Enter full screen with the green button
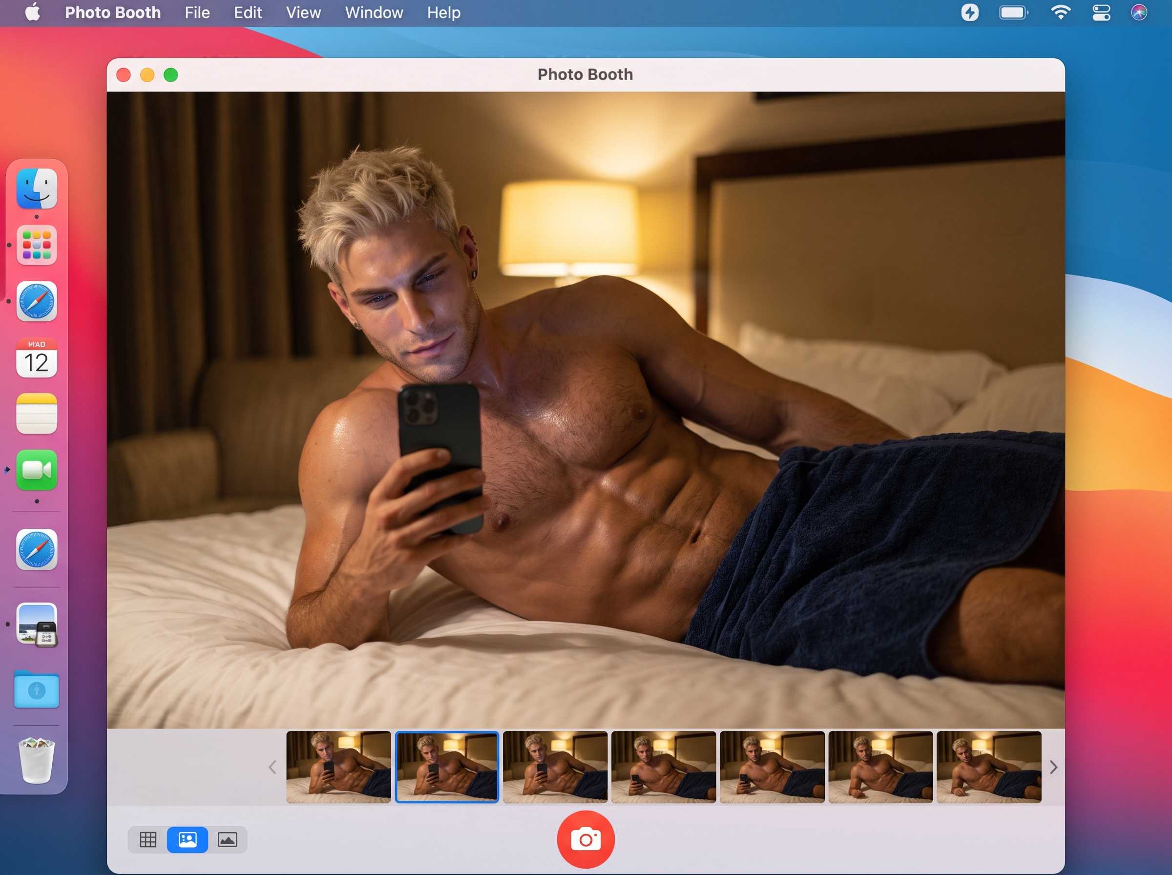 [170, 75]
